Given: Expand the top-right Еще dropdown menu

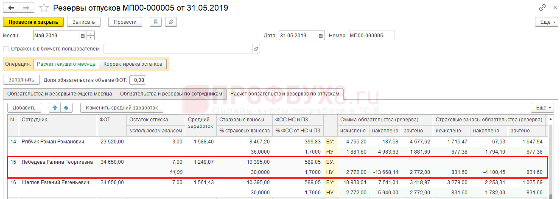Looking at the screenshot, I should (546, 22).
